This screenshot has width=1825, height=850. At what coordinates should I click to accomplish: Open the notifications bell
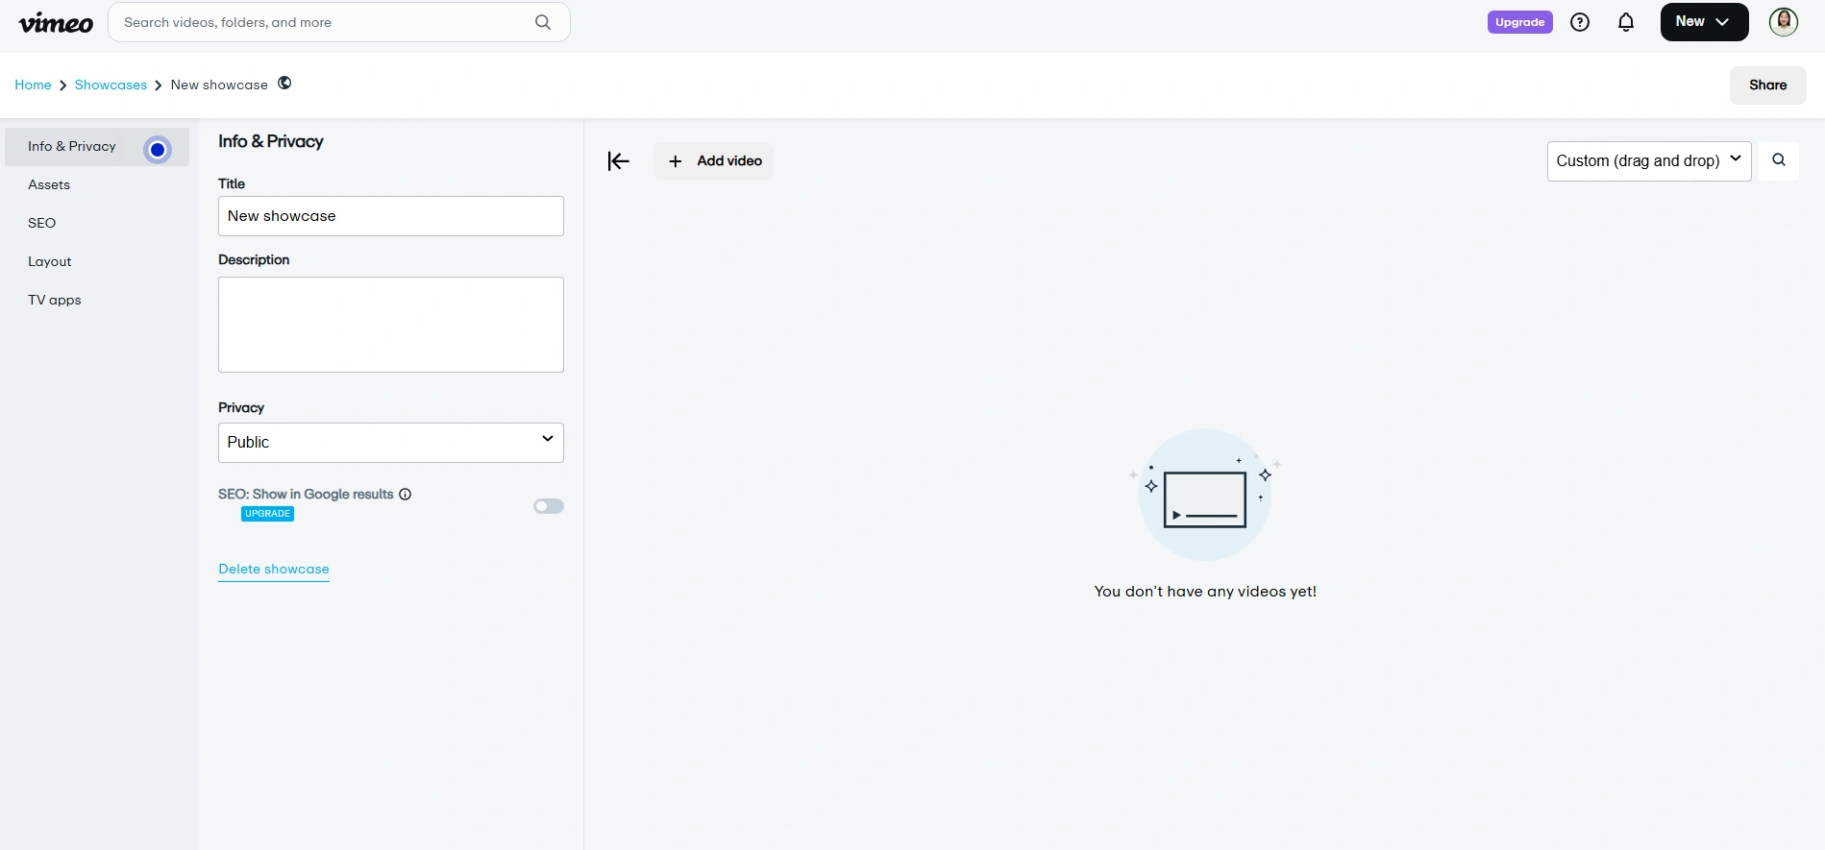tap(1626, 22)
